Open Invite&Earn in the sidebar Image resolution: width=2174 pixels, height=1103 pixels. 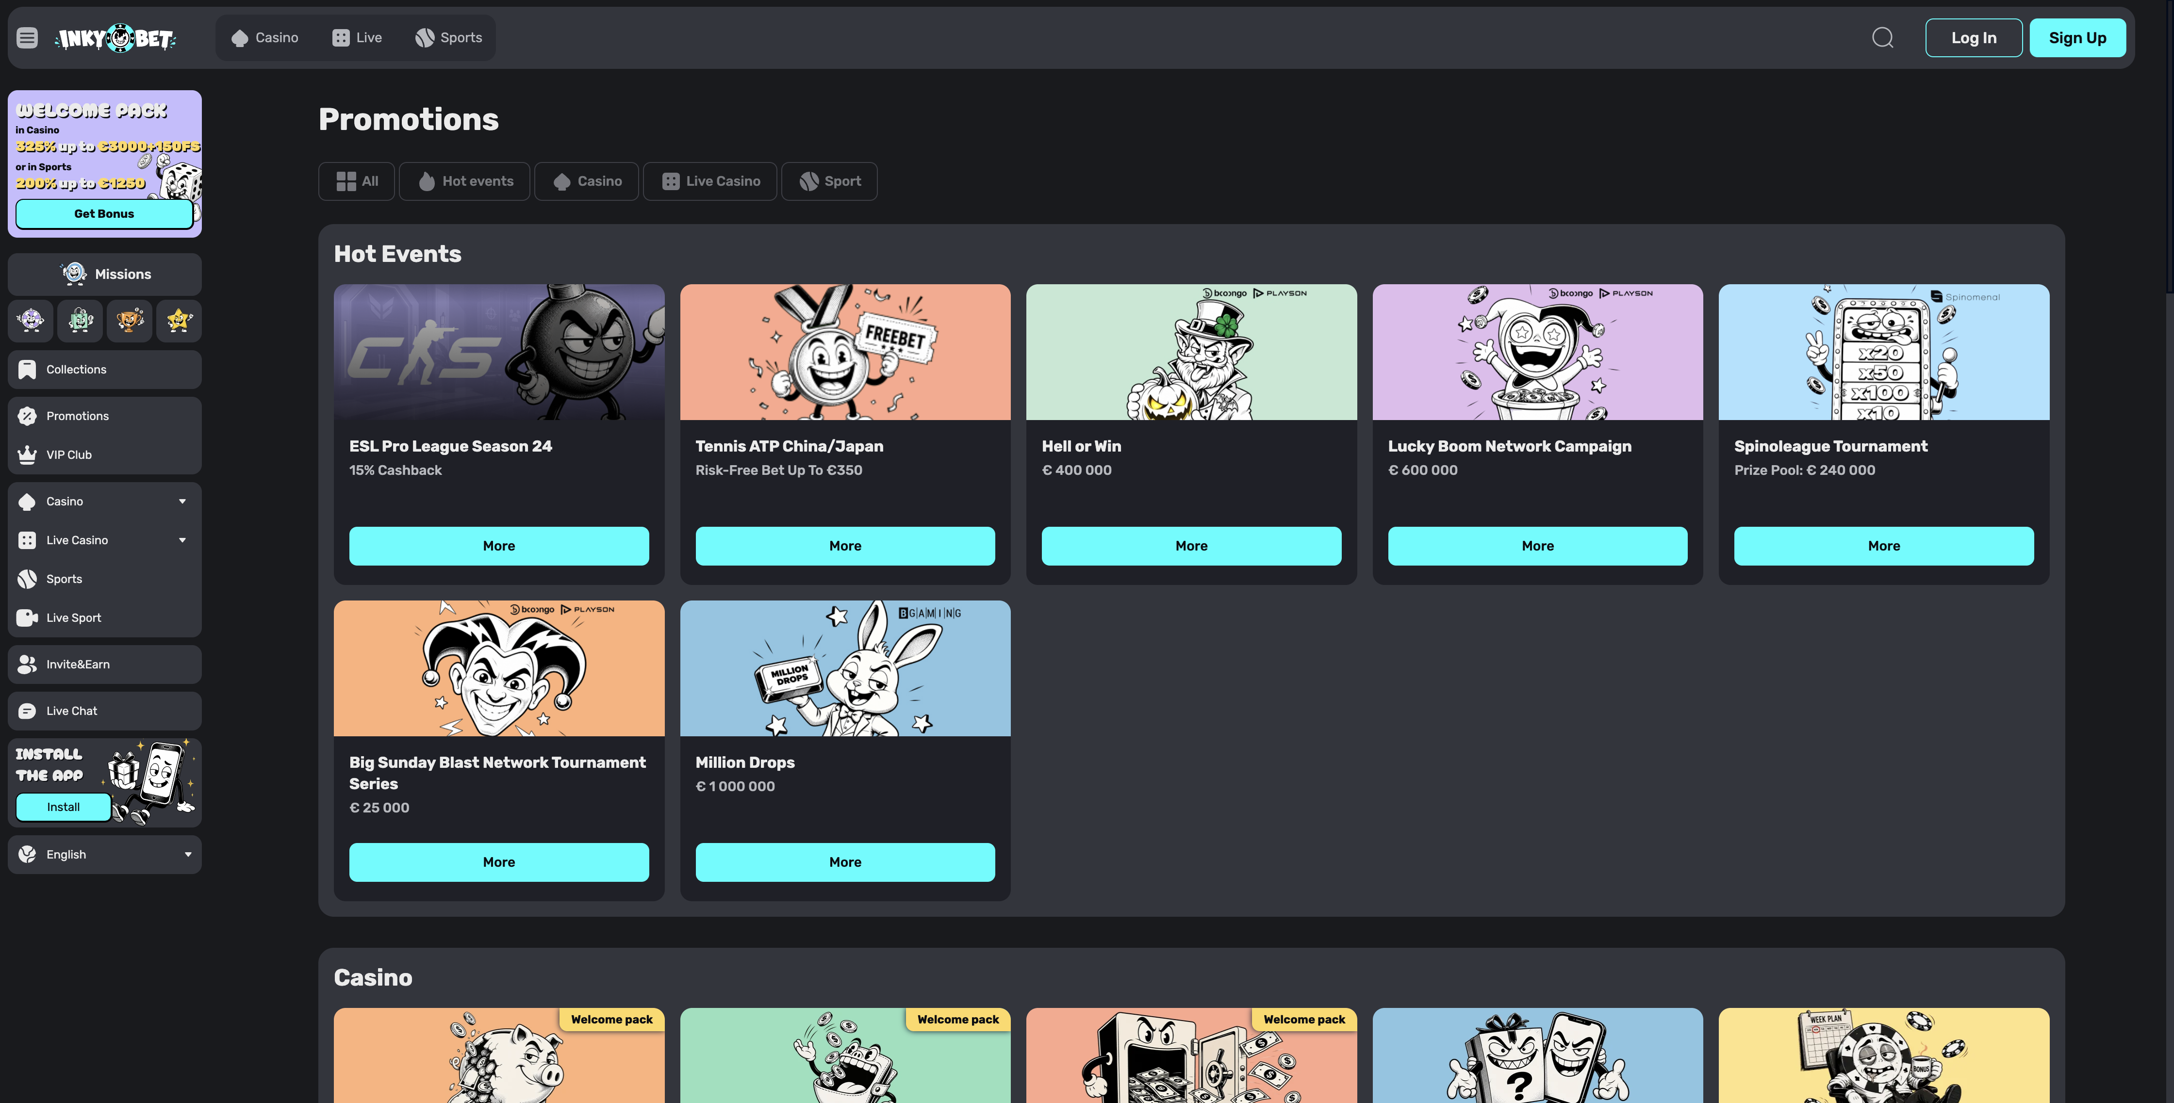105,665
